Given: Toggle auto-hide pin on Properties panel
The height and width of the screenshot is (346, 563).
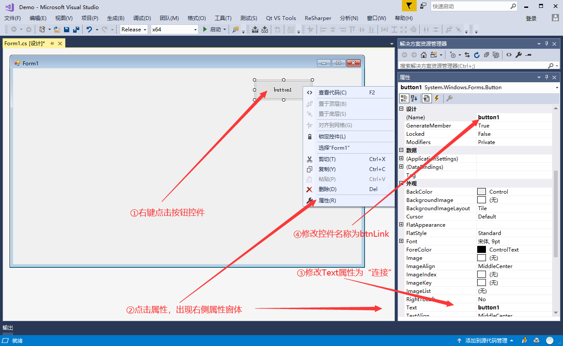Looking at the screenshot, I should [547, 77].
